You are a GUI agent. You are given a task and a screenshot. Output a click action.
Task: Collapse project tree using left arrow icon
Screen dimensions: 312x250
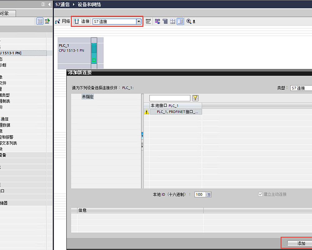(49, 4)
